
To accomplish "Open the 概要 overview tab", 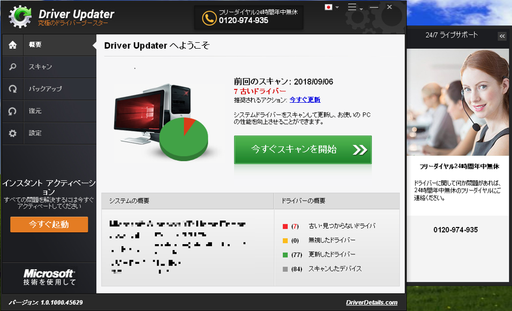I will [49, 45].
